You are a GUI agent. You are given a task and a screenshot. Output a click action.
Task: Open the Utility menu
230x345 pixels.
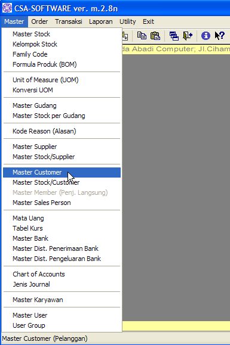click(128, 21)
